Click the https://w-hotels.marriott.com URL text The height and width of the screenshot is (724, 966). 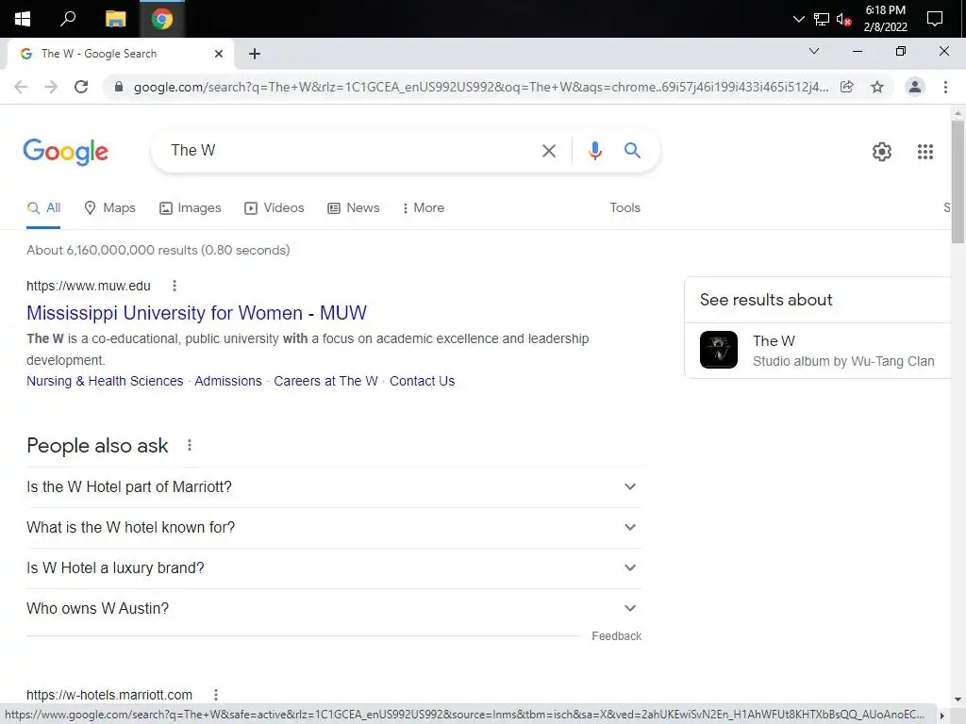pos(109,695)
